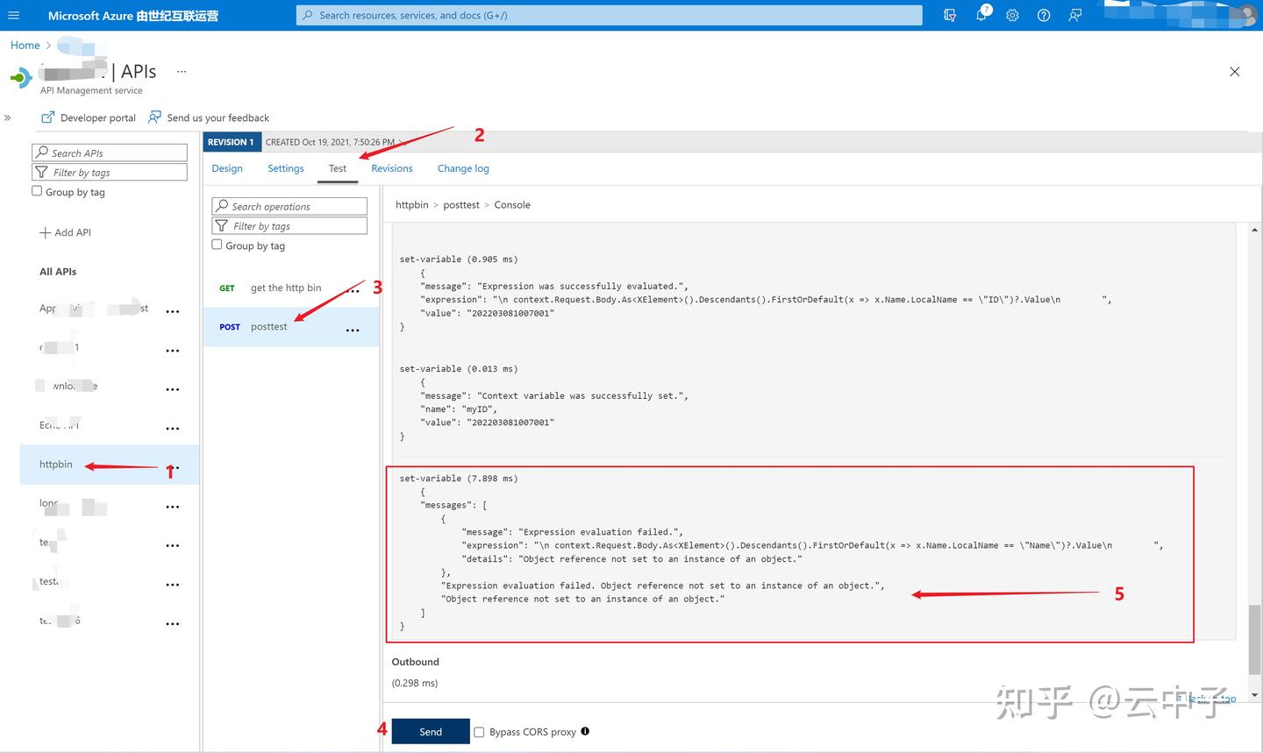This screenshot has height=753, width=1263.
Task: Open the ellipsis menu of the API just below the first API
Action: (x=173, y=351)
